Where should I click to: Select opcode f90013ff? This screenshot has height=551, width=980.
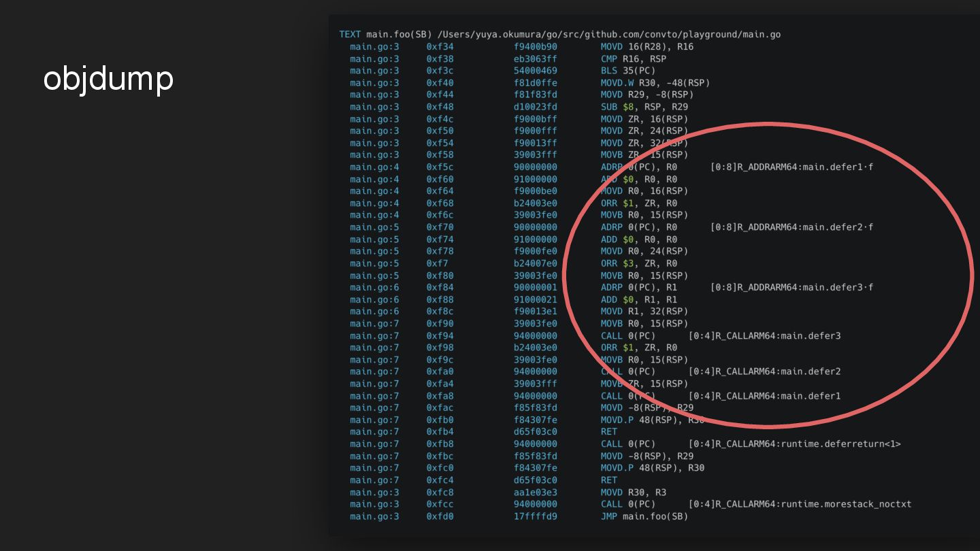535,143
